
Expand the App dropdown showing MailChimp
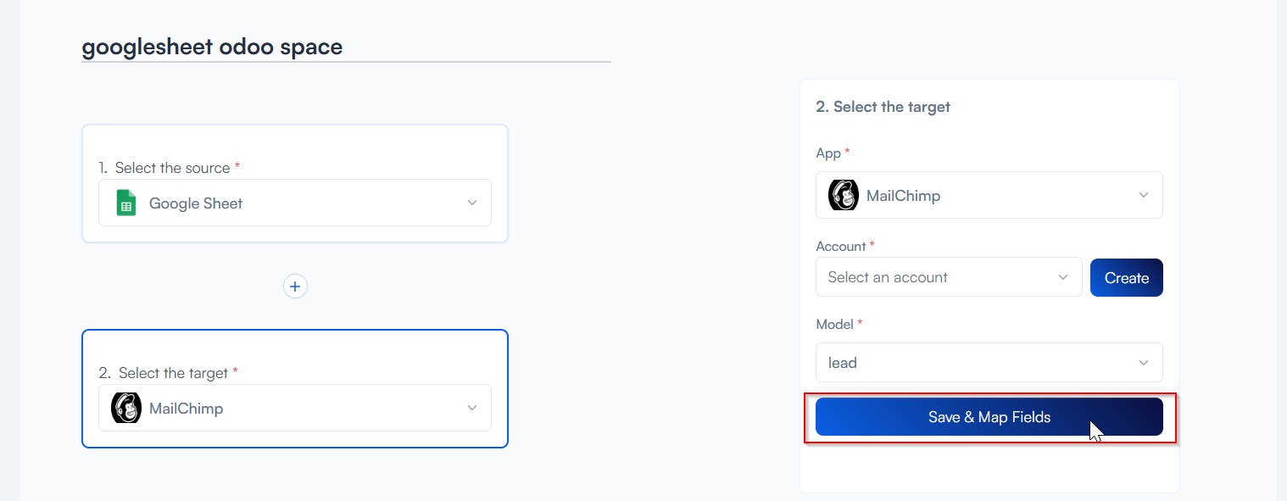coord(989,196)
